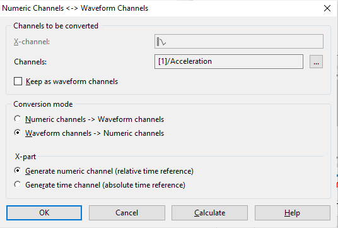
Task: Focus the Channels field showing [1]/Acceleration
Action: point(229,62)
